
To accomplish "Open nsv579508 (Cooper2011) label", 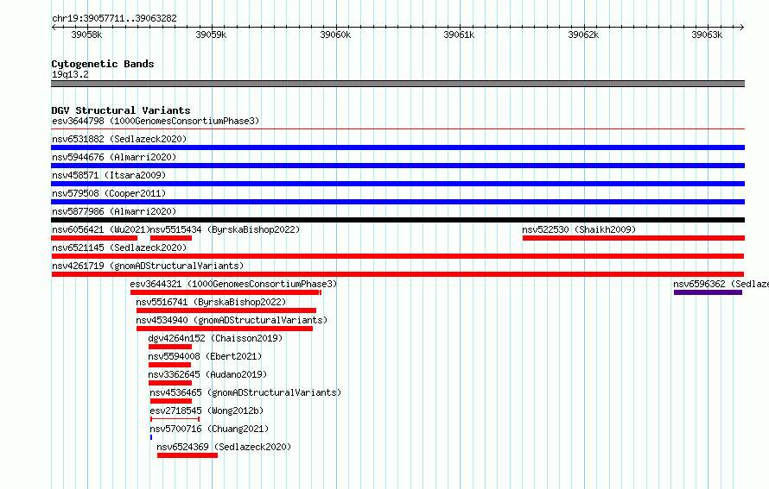I will [109, 193].
